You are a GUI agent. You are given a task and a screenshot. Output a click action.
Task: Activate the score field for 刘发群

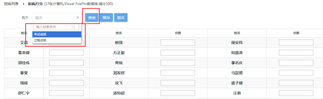click(178, 73)
